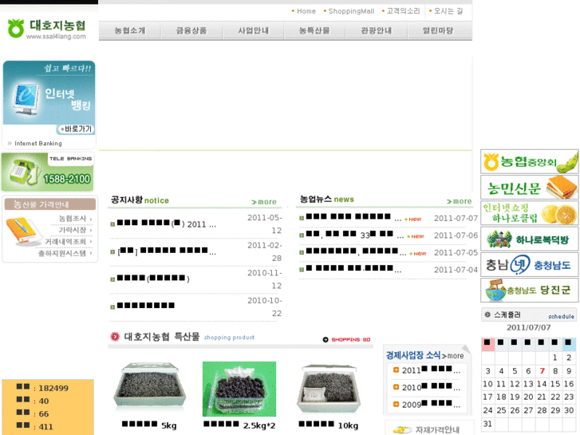
Task: Click the SHOPPING GO button
Action: 346,339
